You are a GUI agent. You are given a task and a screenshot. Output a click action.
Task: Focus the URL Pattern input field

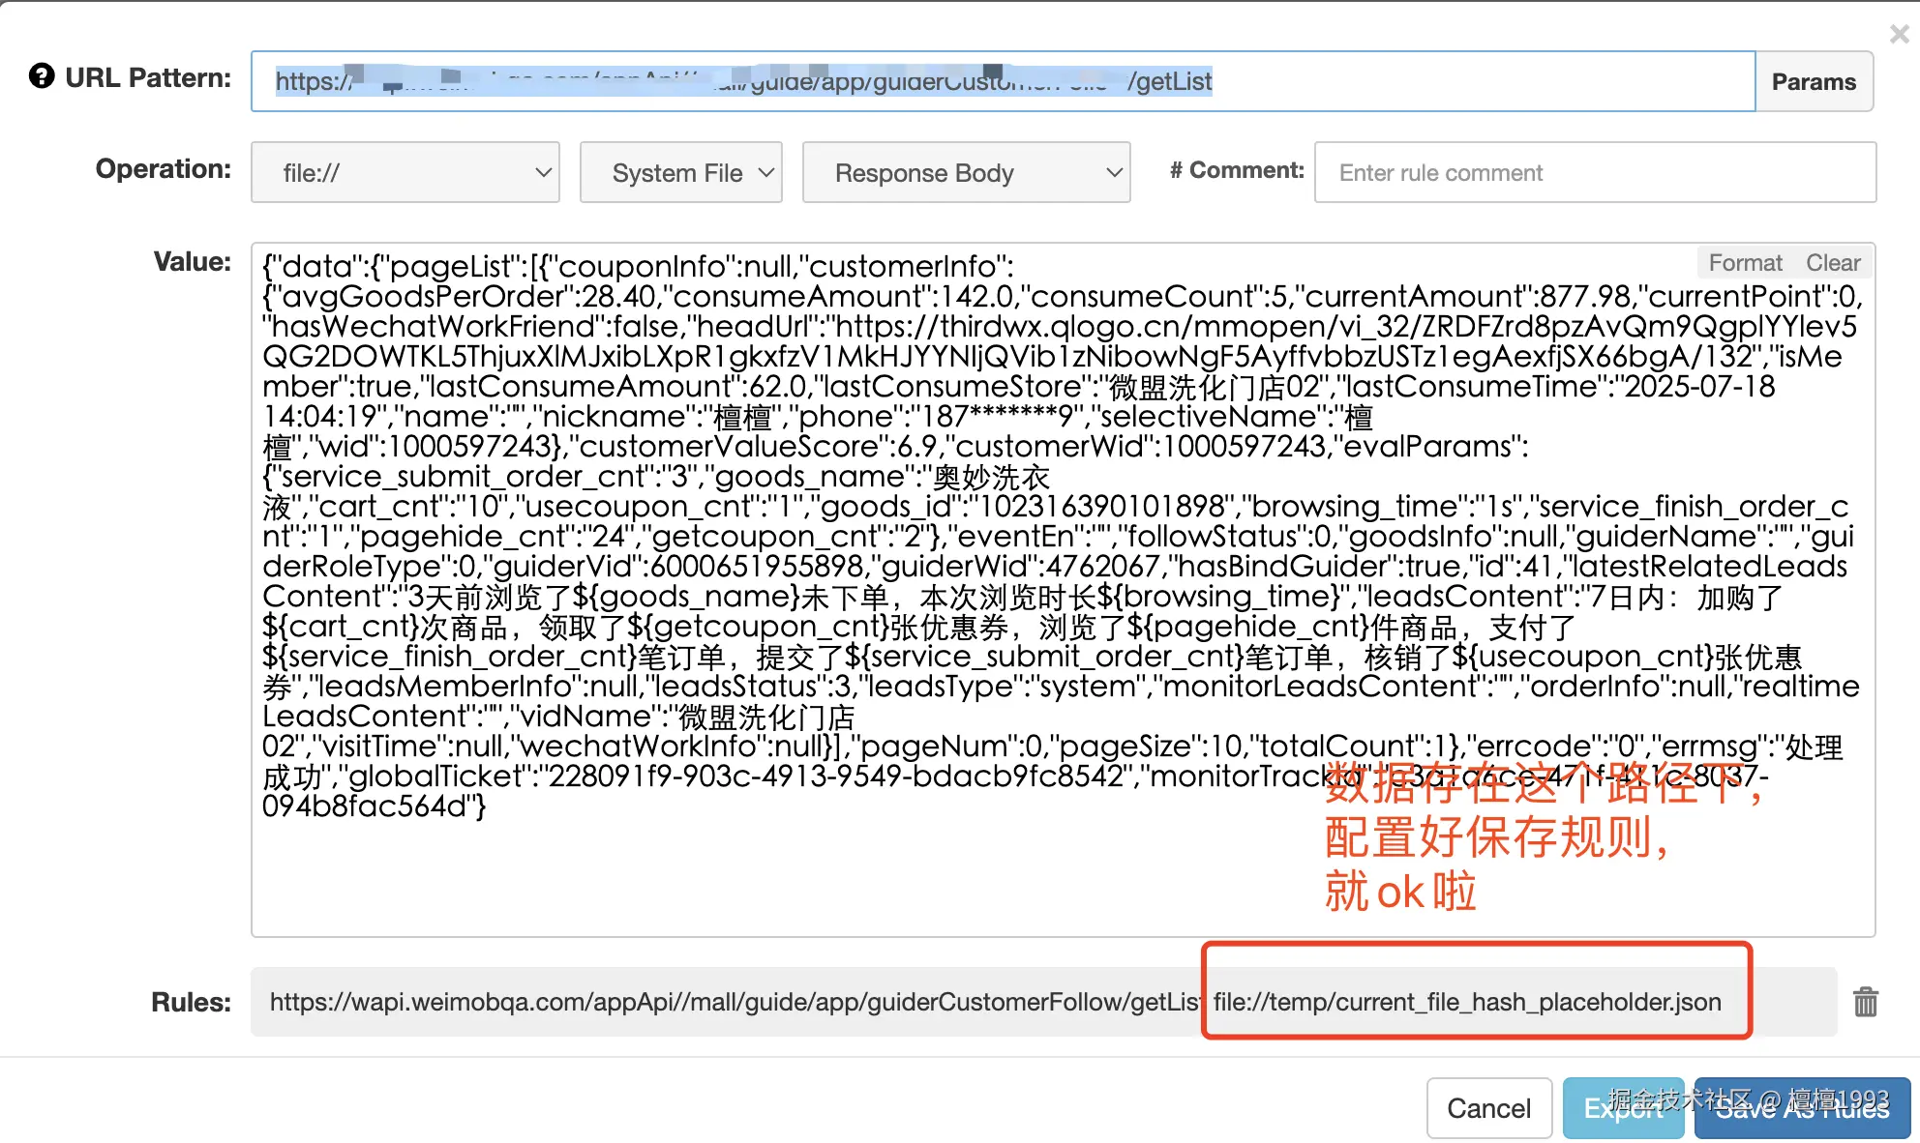point(1002,81)
